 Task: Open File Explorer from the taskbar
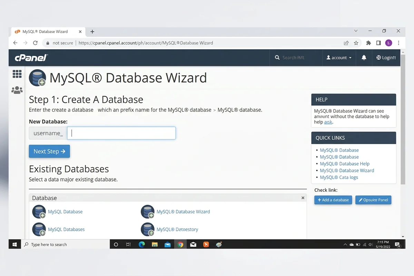click(155, 244)
